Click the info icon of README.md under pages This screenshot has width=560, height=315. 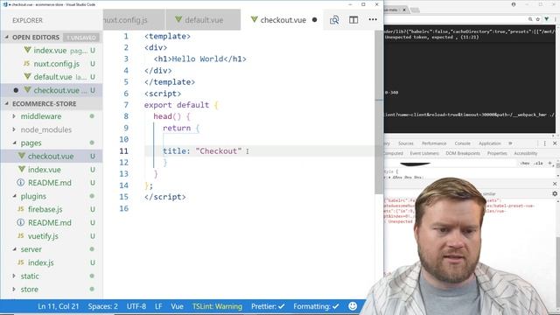(x=21, y=183)
